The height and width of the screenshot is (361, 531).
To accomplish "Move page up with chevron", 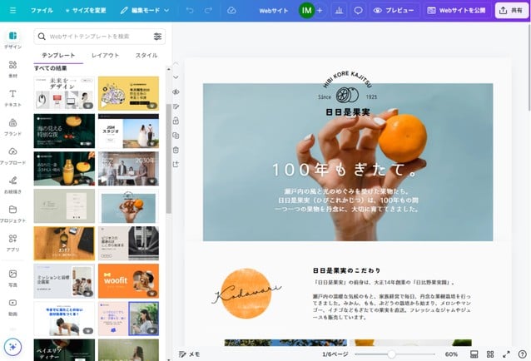I will tap(176, 63).
